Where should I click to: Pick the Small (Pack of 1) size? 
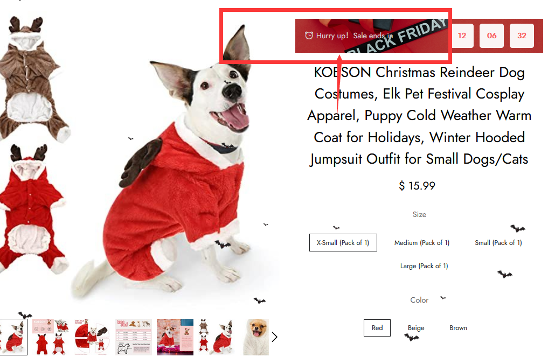[x=498, y=242]
